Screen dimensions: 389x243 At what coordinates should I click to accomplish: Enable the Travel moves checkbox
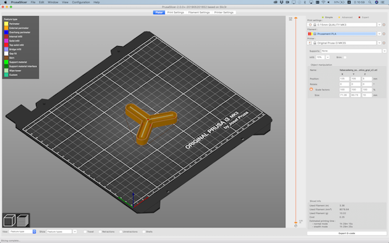[85, 232]
